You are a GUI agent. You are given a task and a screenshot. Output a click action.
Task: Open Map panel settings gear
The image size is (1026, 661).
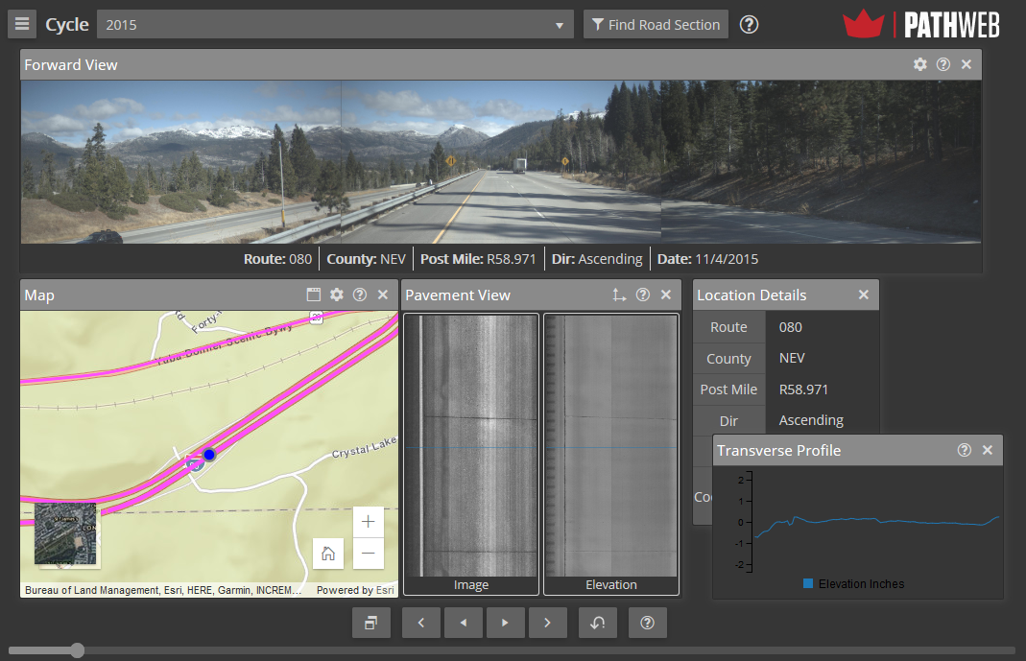point(336,295)
